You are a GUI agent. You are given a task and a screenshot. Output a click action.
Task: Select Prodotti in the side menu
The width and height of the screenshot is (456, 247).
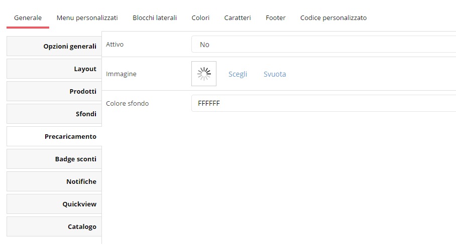click(54, 91)
